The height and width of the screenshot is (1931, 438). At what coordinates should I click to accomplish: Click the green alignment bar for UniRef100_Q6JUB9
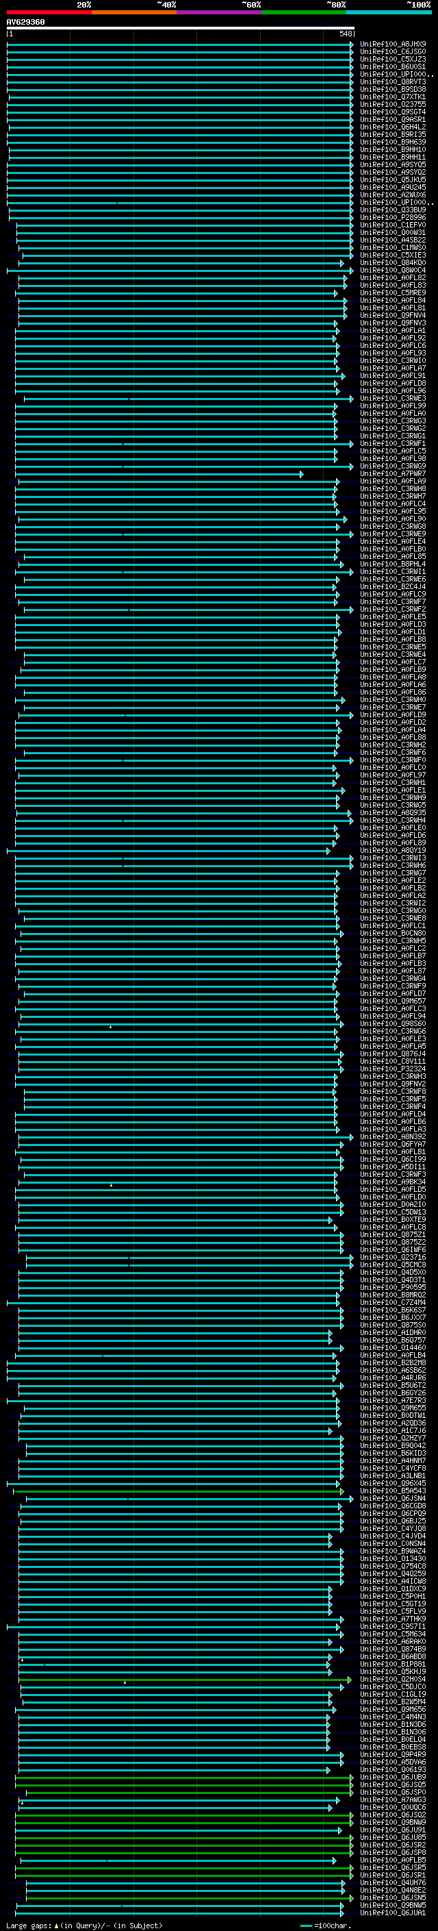click(x=184, y=1777)
